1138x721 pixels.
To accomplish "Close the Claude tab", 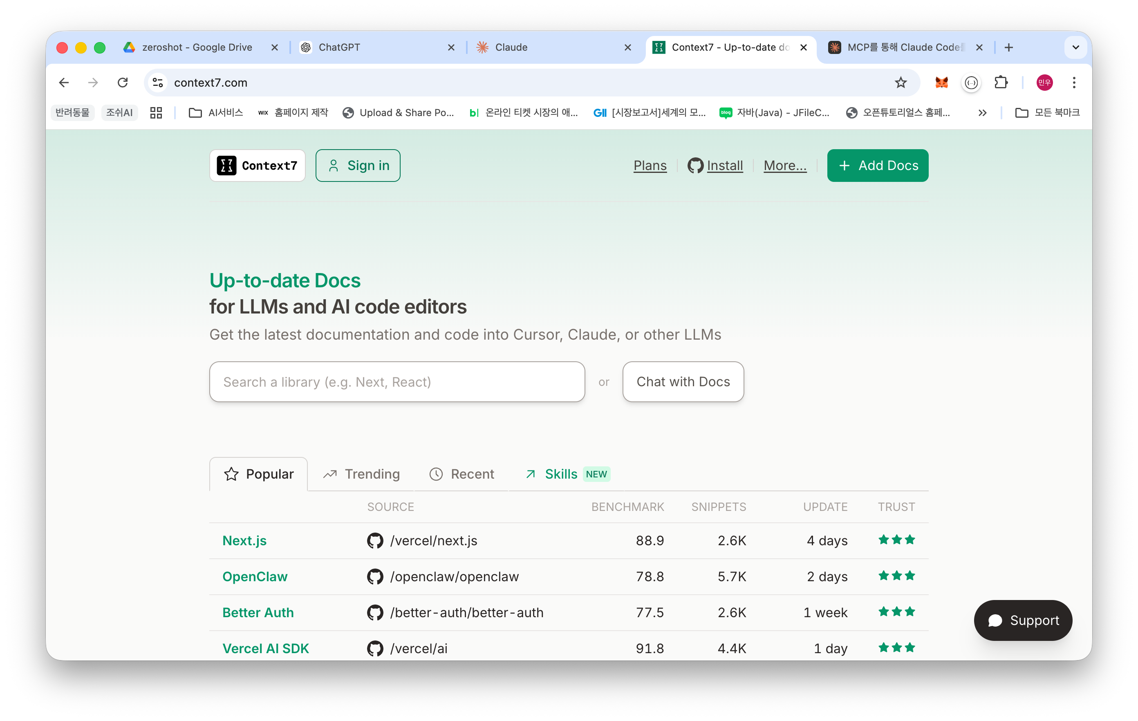I will click(x=627, y=47).
